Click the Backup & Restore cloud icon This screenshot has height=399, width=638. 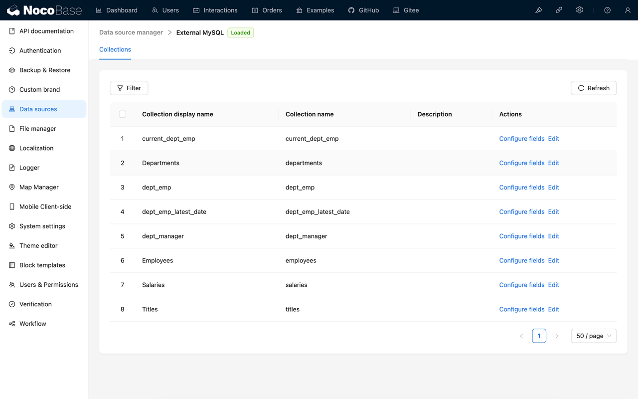click(12, 70)
